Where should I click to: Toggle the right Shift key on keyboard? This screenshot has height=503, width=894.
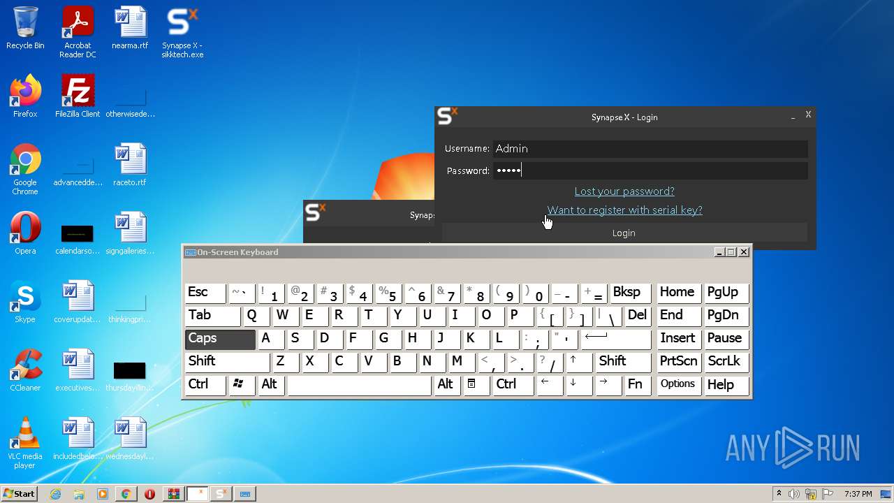(x=624, y=362)
